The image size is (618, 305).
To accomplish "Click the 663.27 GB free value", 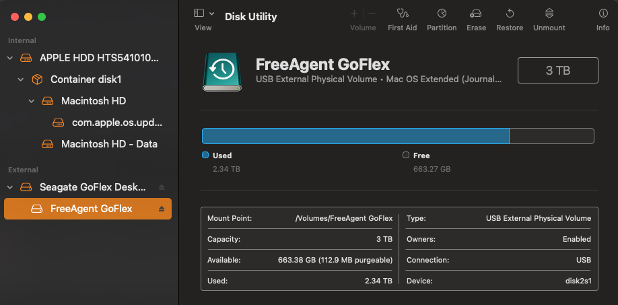I will [432, 170].
